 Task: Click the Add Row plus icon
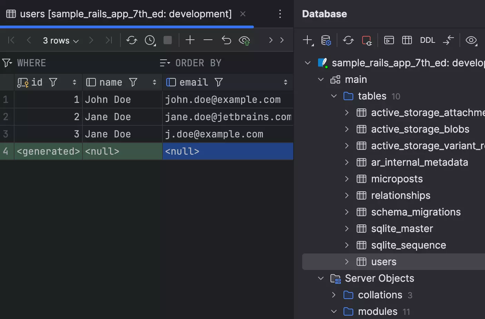click(x=190, y=40)
